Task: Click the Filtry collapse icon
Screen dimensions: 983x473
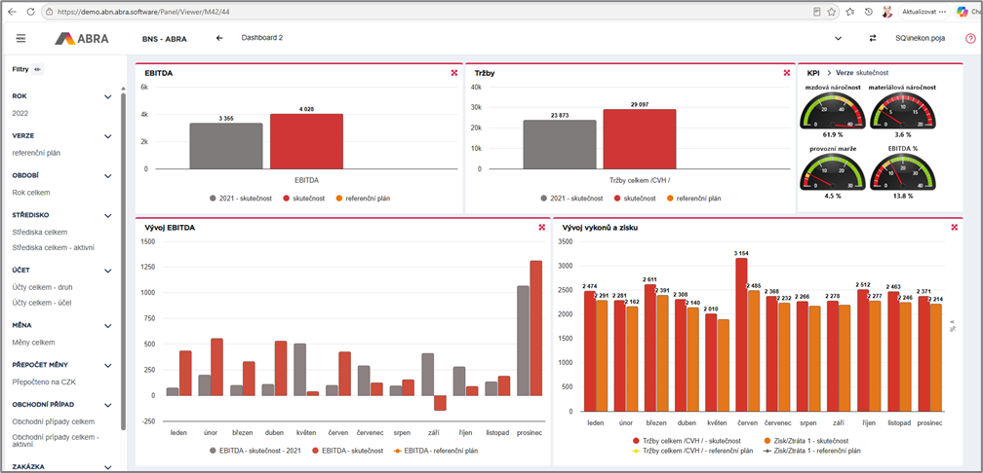Action: point(38,69)
